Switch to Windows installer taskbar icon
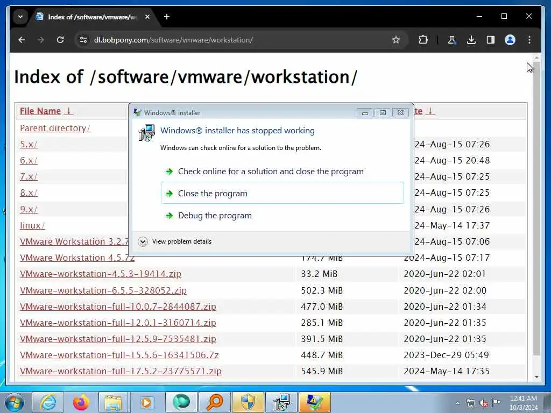This screenshot has height=413, width=551. [281, 402]
